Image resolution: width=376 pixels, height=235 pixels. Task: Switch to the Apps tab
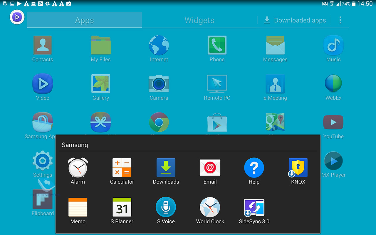pos(85,20)
